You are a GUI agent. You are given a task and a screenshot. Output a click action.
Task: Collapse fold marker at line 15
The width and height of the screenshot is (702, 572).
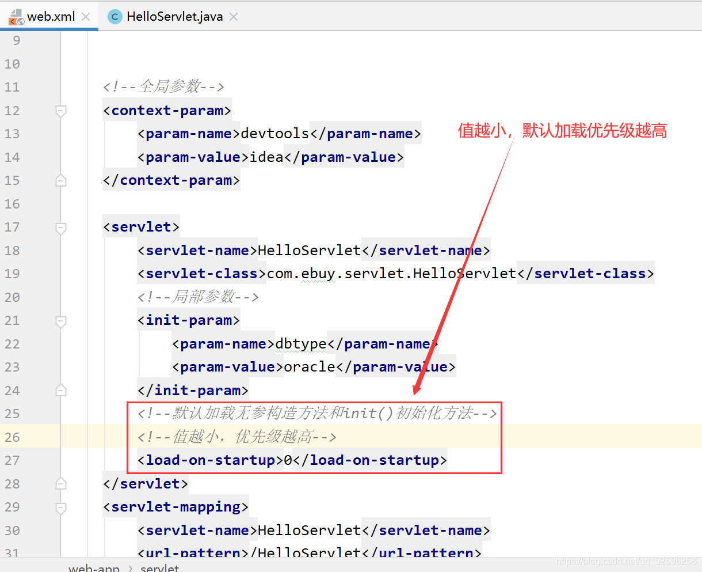[x=61, y=180]
